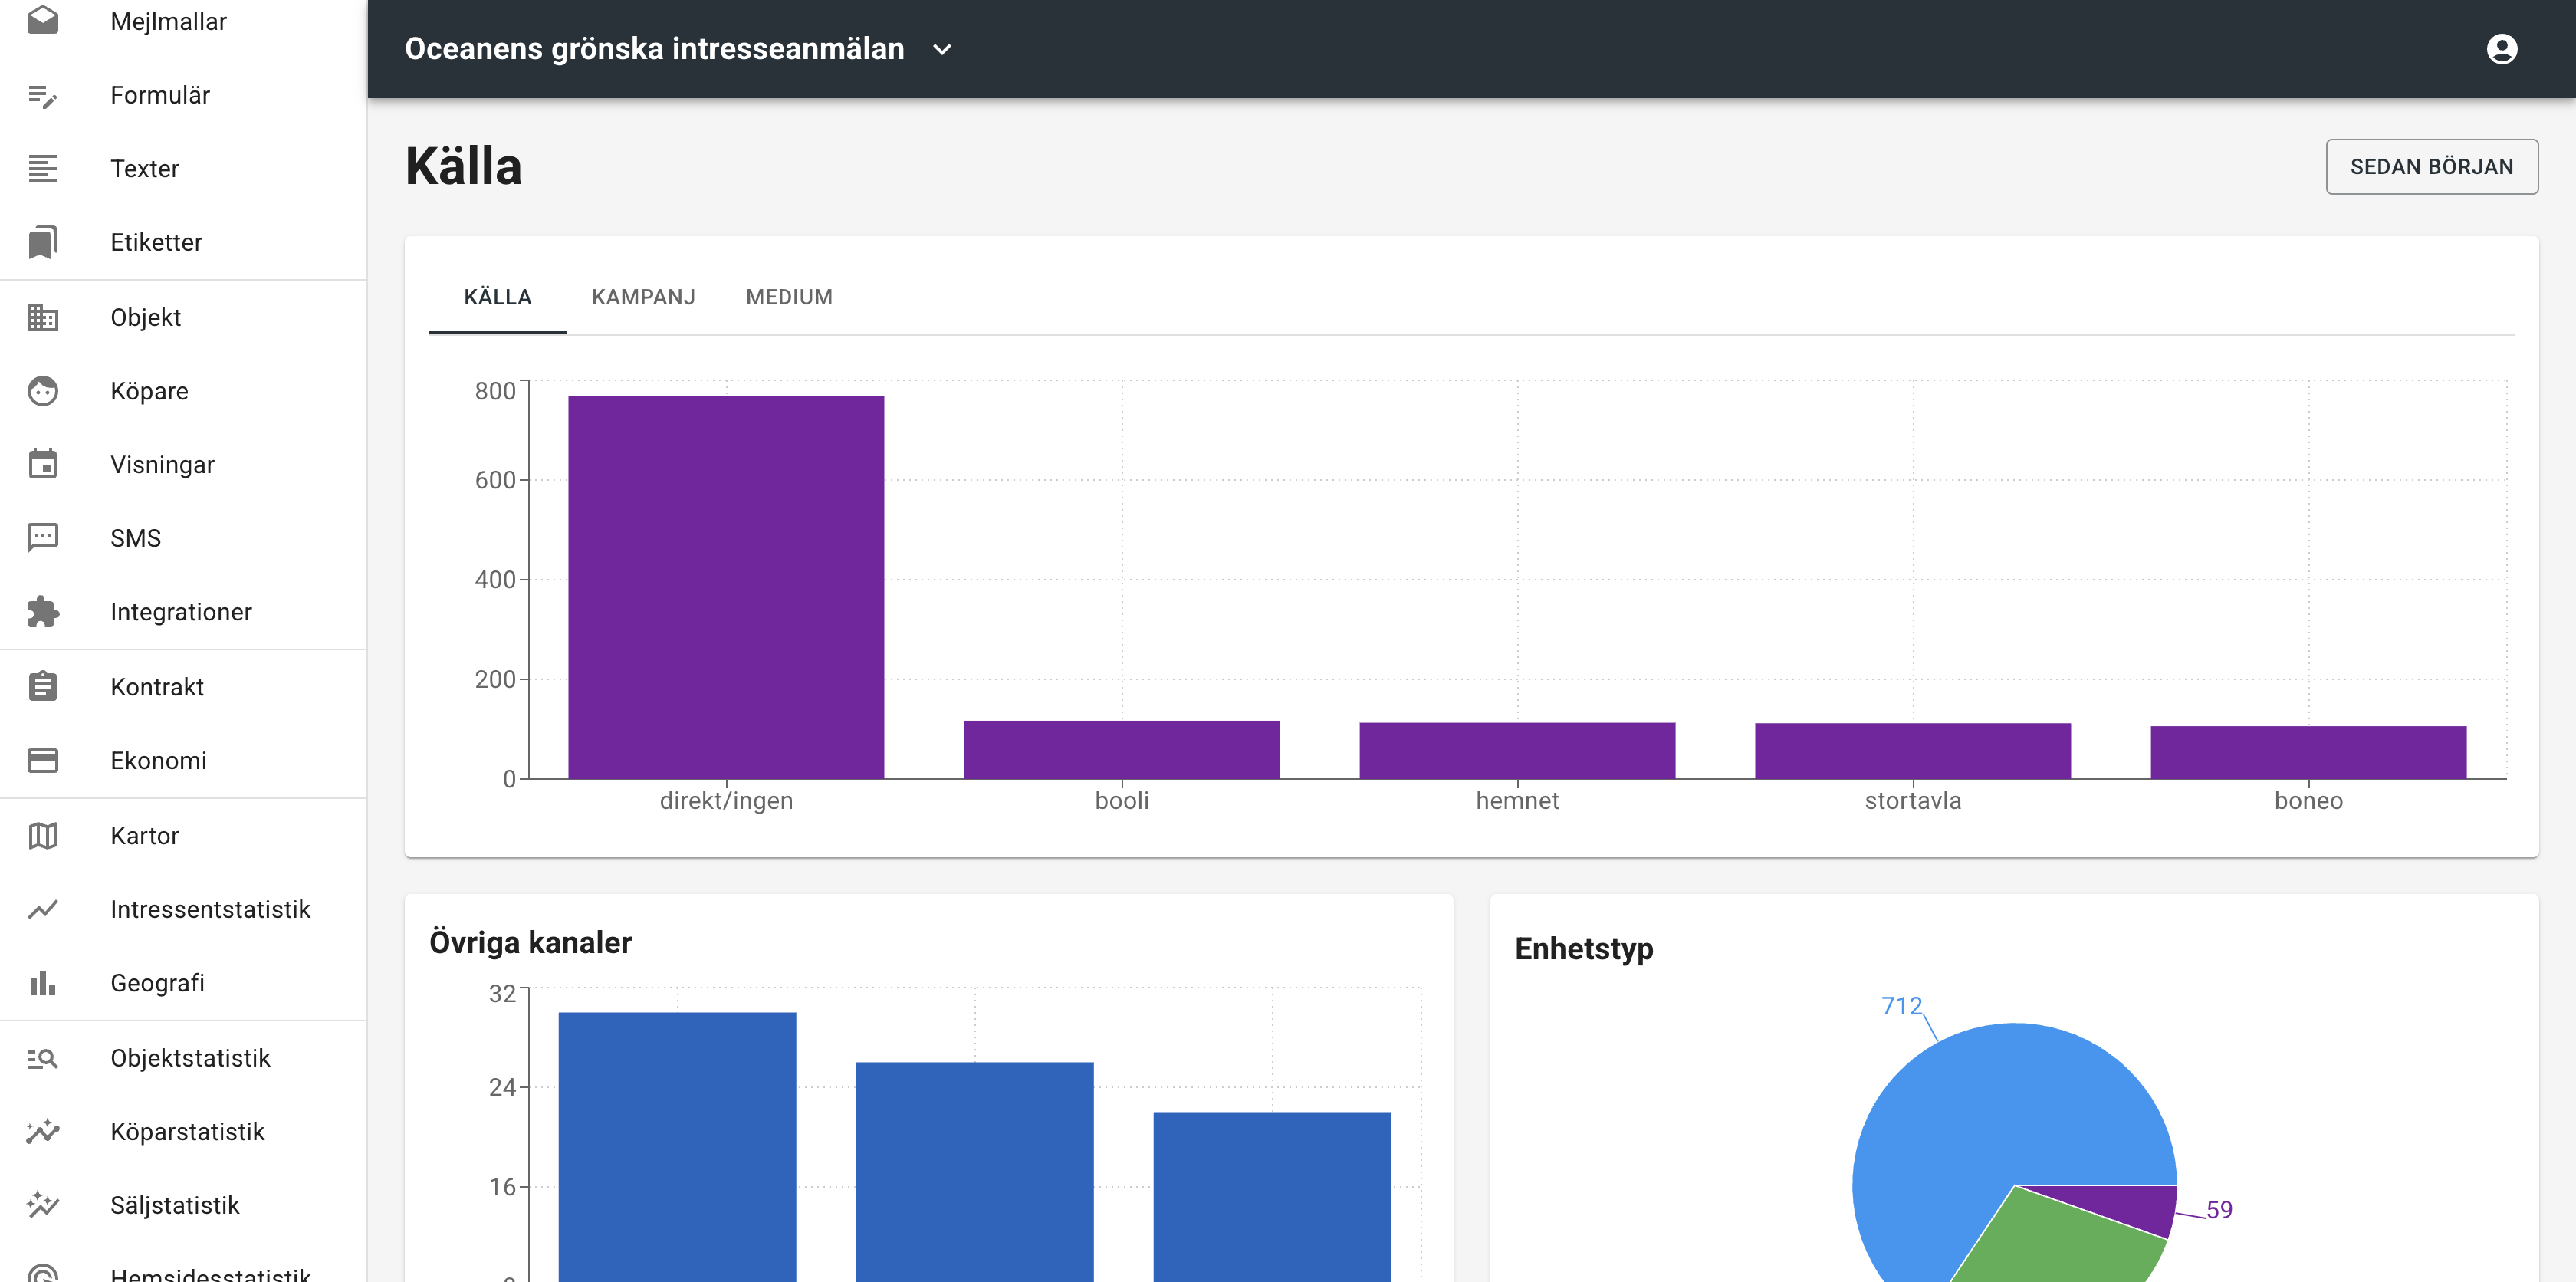The image size is (2576, 1282).
Task: Click the Säljstatistik sparkle chart icon
Action: click(43, 1205)
